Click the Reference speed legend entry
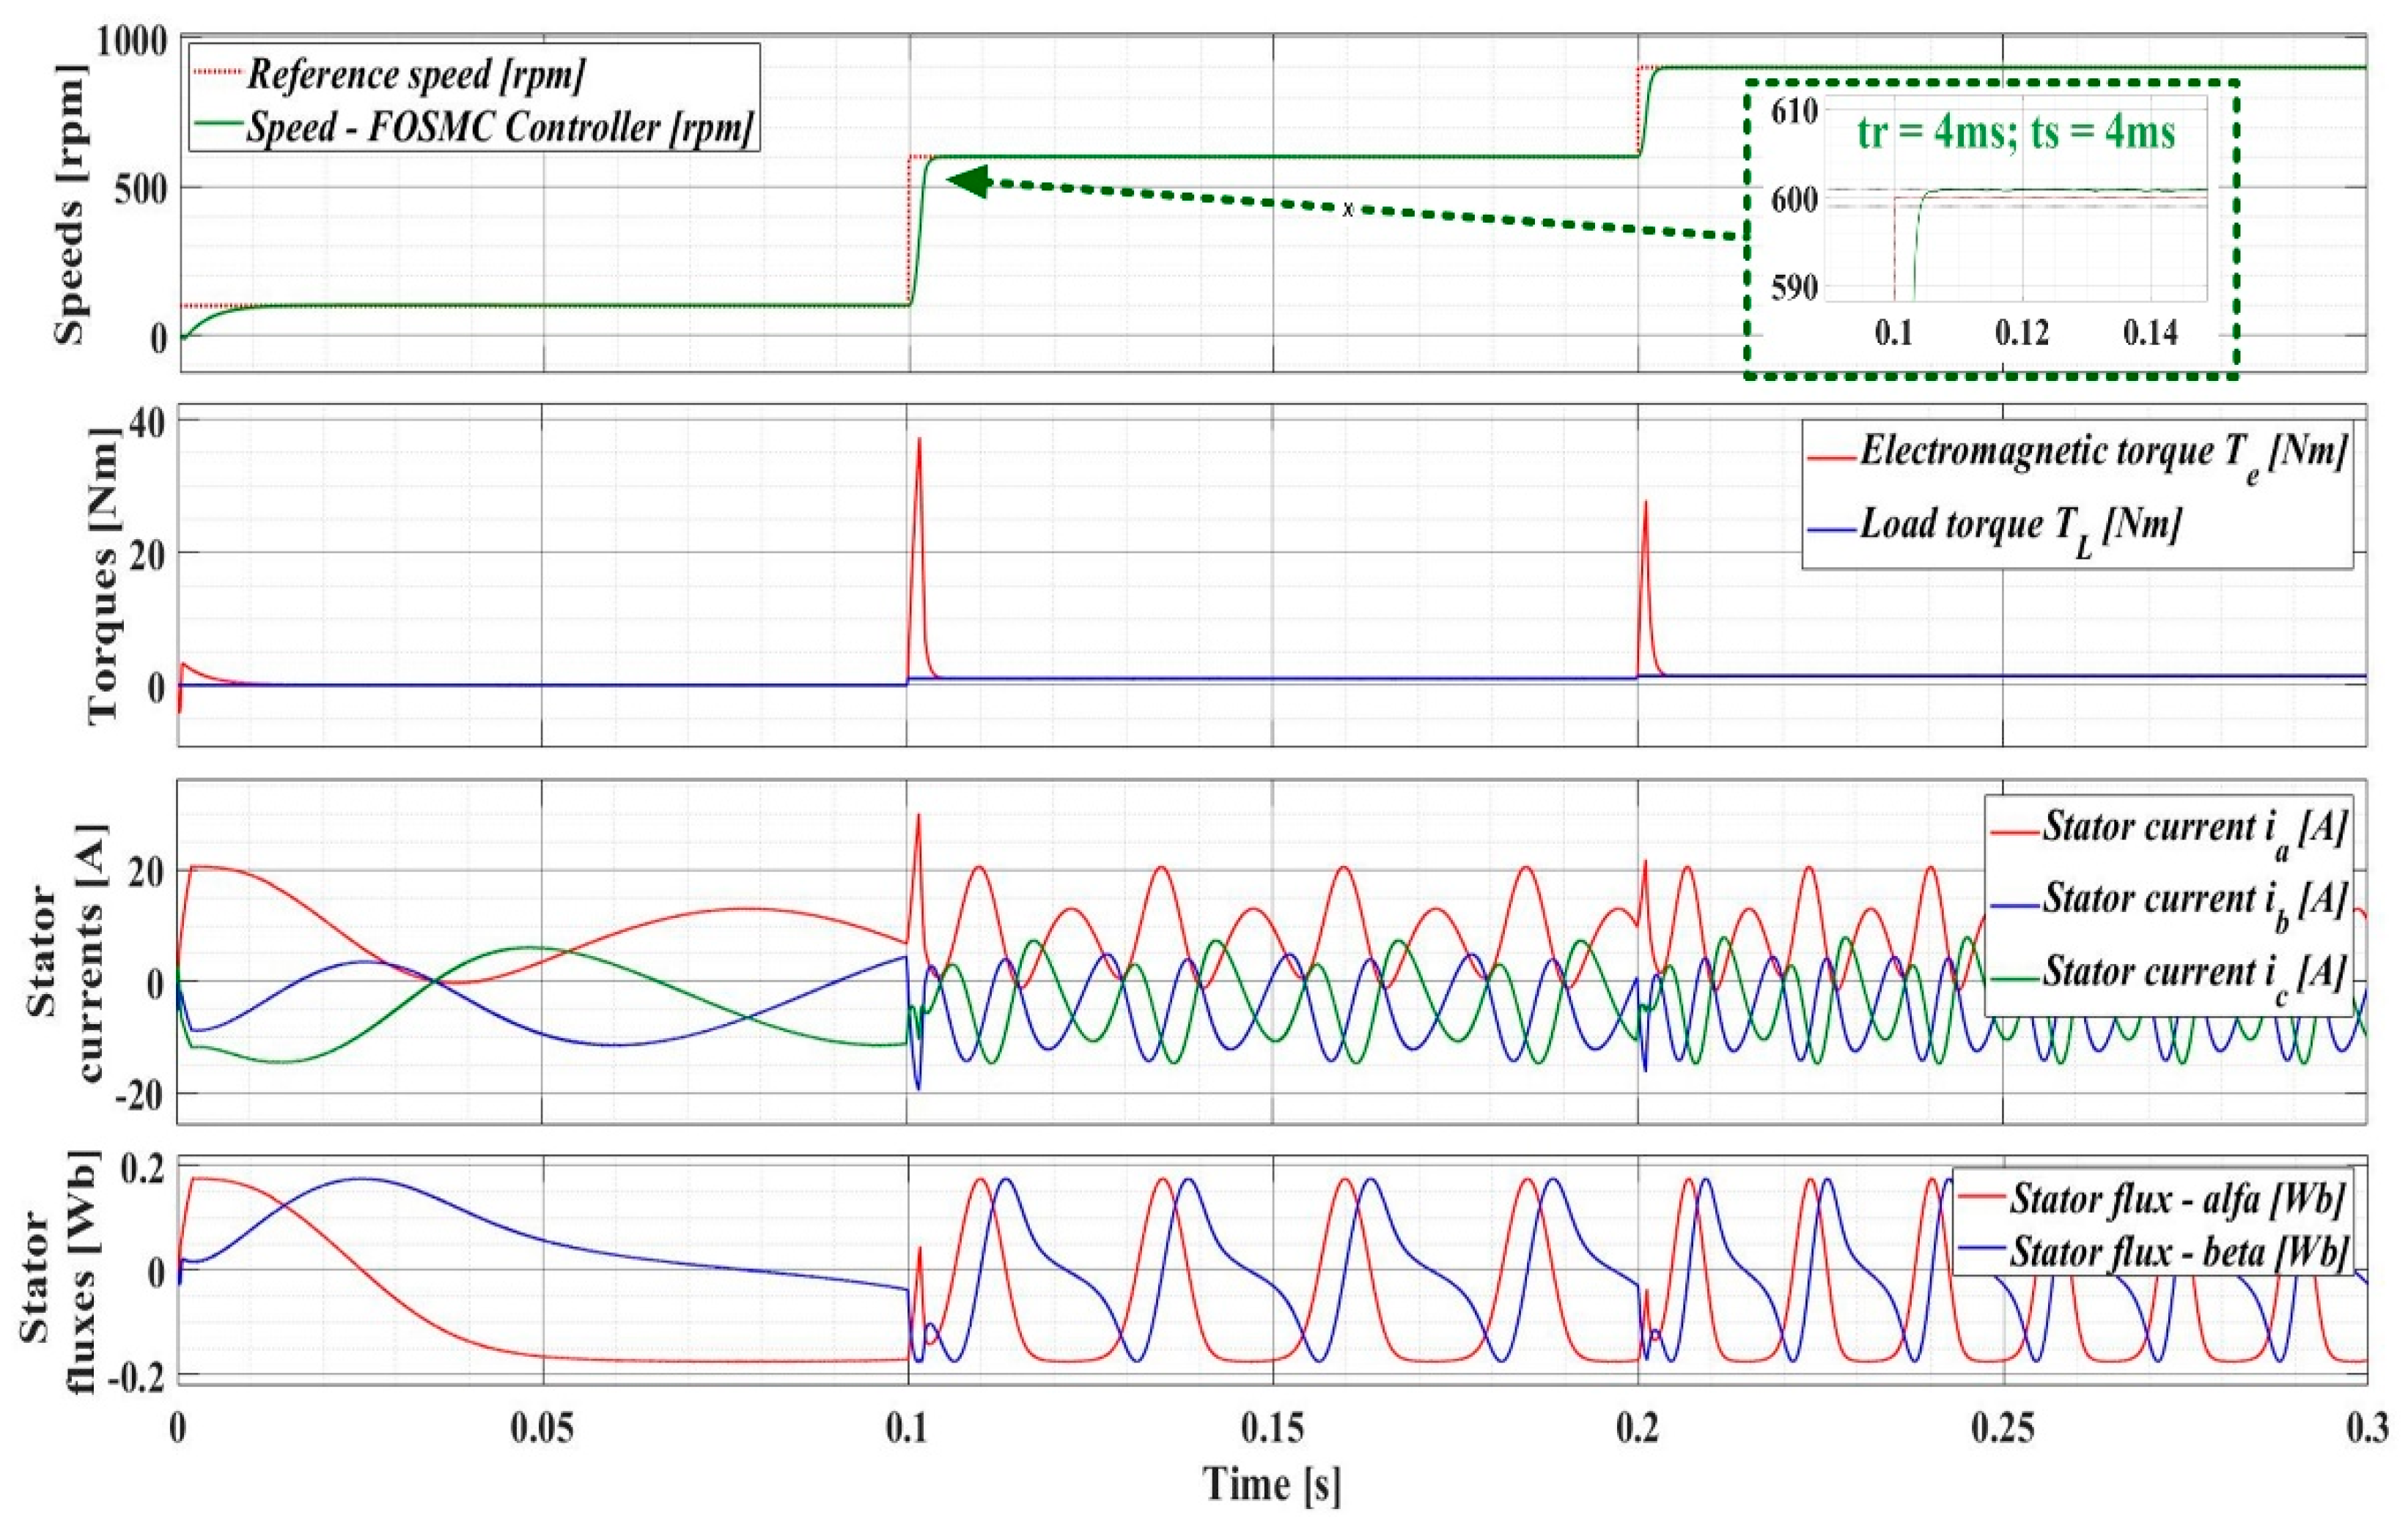Screen dimensions: 2408x1534 tap(415, 74)
